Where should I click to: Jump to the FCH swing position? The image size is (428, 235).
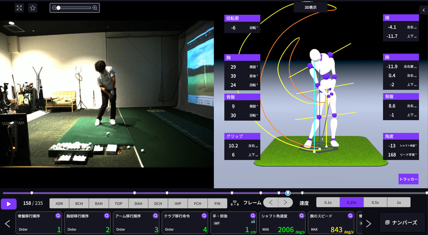coord(198,203)
